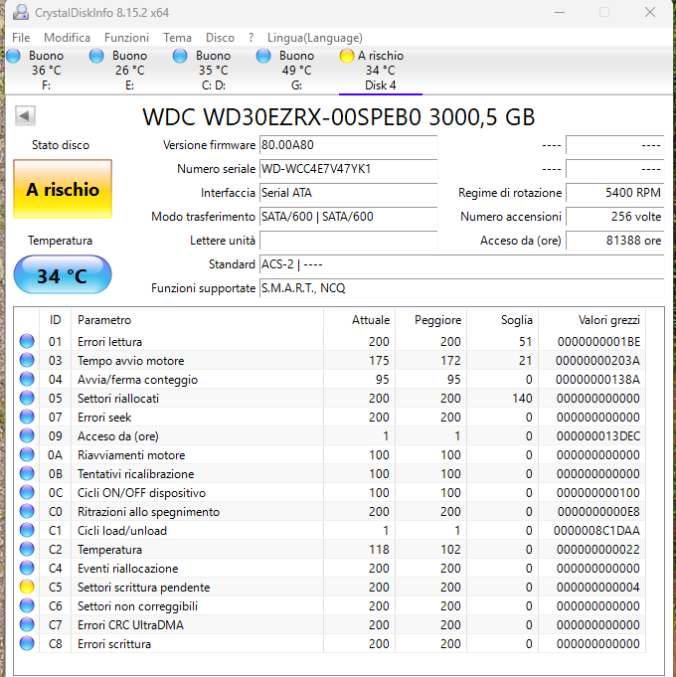Select drive G: status orb
The height and width of the screenshot is (677, 676).
(262, 56)
